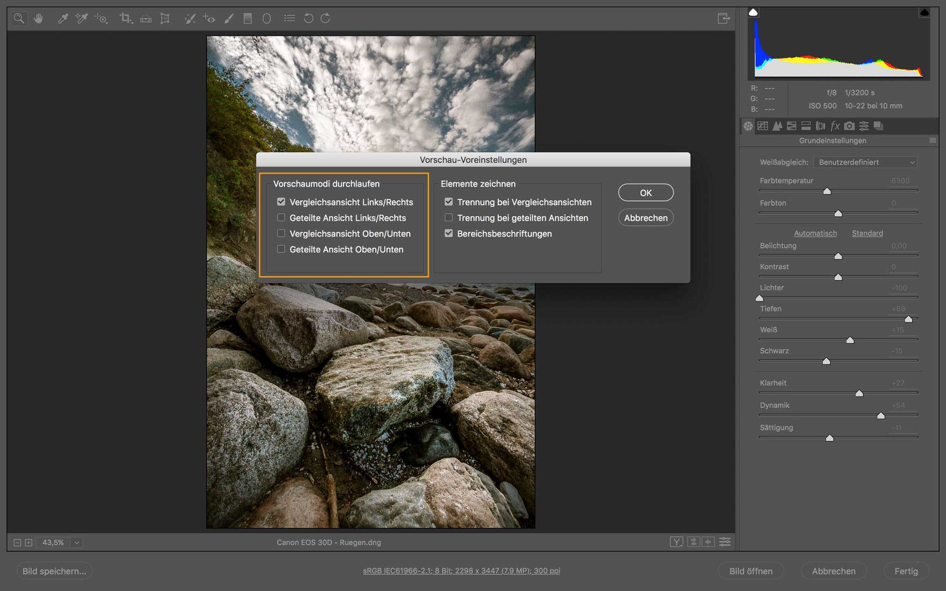Viewport: 946px width, 591px height.
Task: Select the Red Eye Removal tool
Action: pos(208,18)
